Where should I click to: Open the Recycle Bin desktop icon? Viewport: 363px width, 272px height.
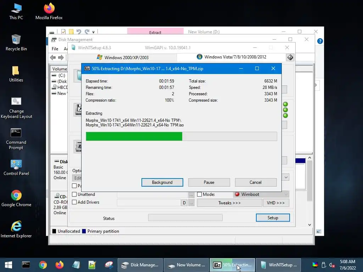16,43
